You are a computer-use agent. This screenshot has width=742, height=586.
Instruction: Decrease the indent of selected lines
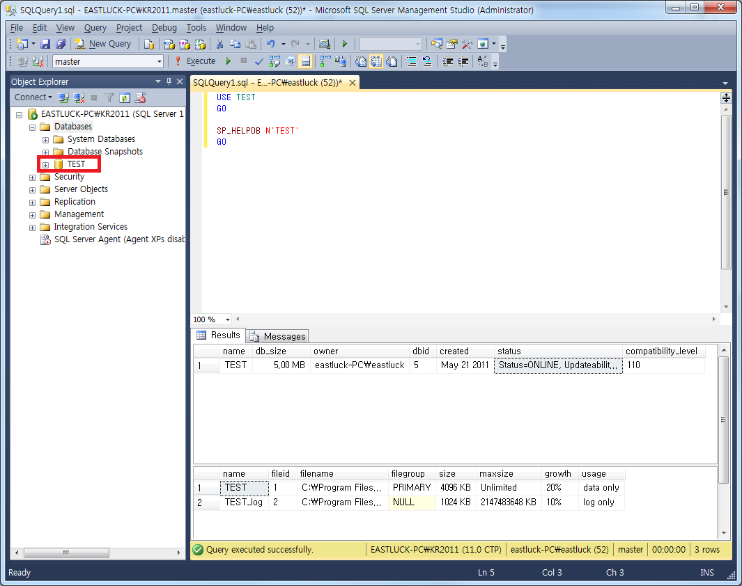447,61
